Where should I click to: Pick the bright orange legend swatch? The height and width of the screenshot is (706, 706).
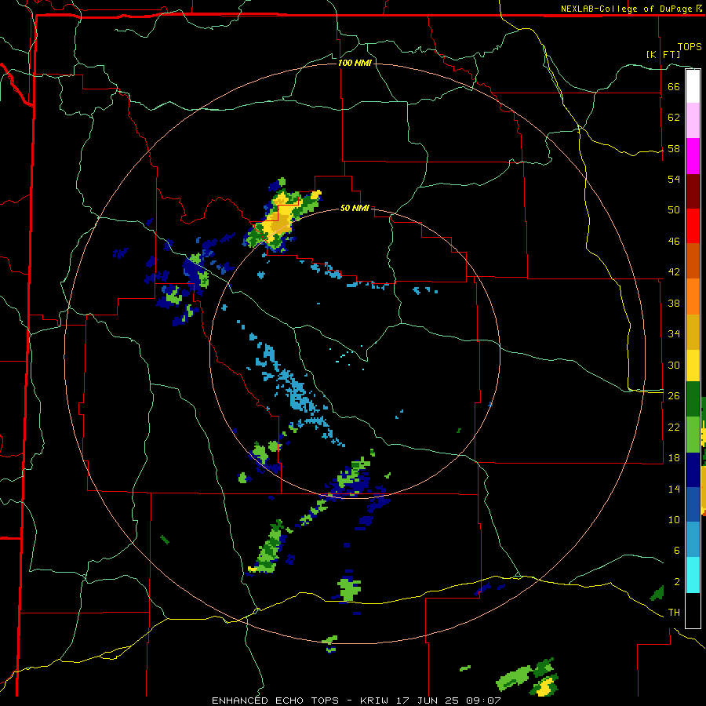(x=693, y=297)
